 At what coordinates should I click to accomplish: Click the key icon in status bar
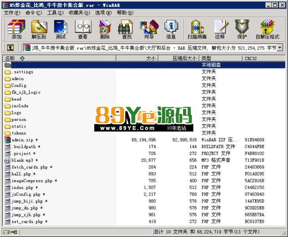[14, 232]
